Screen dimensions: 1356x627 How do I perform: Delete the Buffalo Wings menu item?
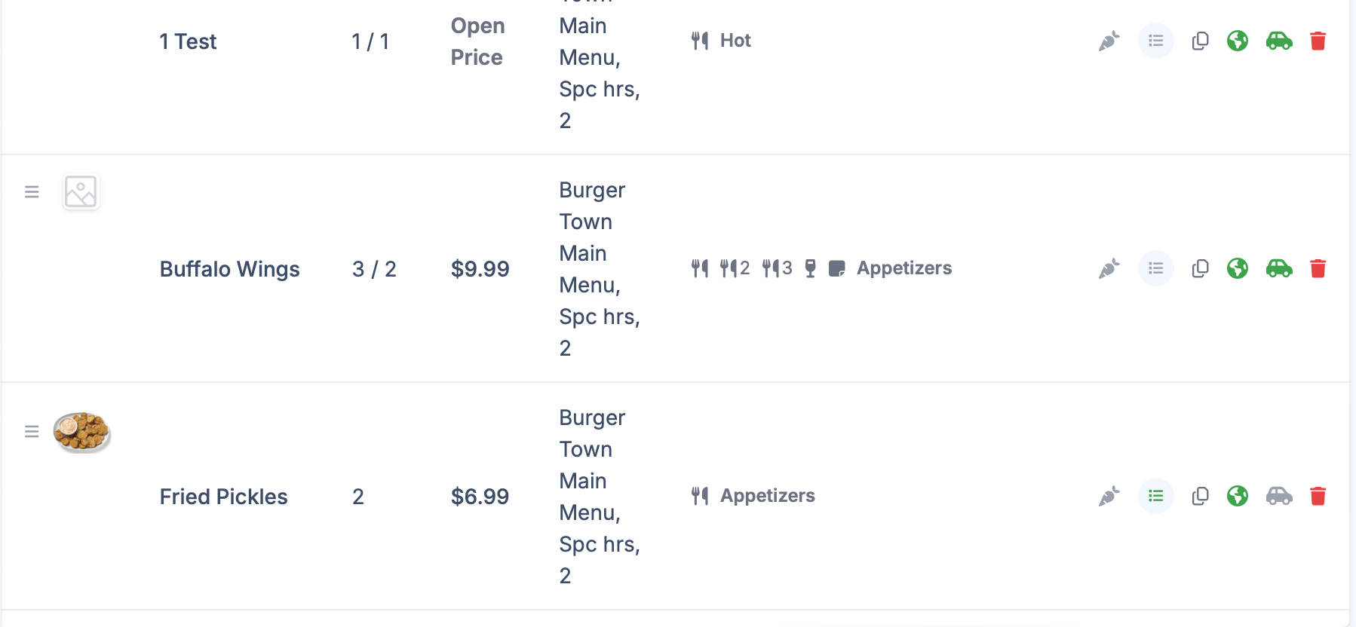(1318, 268)
